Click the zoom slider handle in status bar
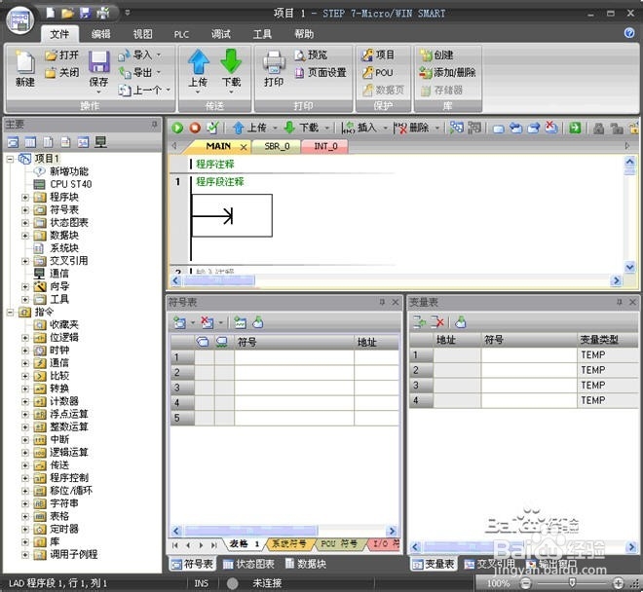The height and width of the screenshot is (592, 643). [x=572, y=582]
